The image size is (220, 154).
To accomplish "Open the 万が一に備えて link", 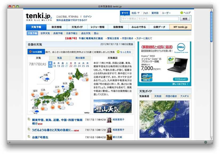I will point(144,38).
